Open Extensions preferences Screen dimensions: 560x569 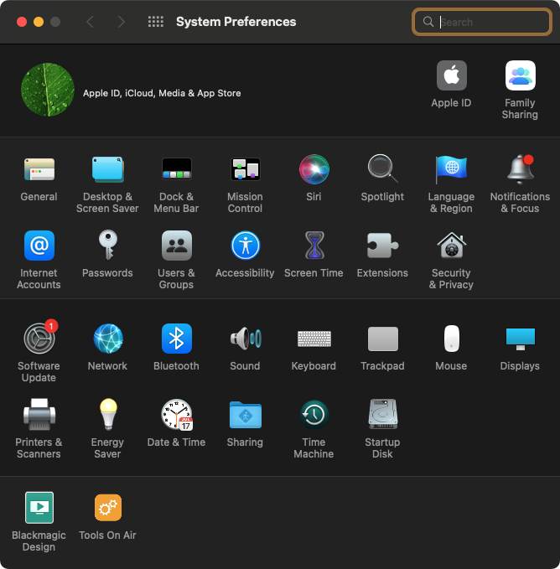tap(382, 246)
